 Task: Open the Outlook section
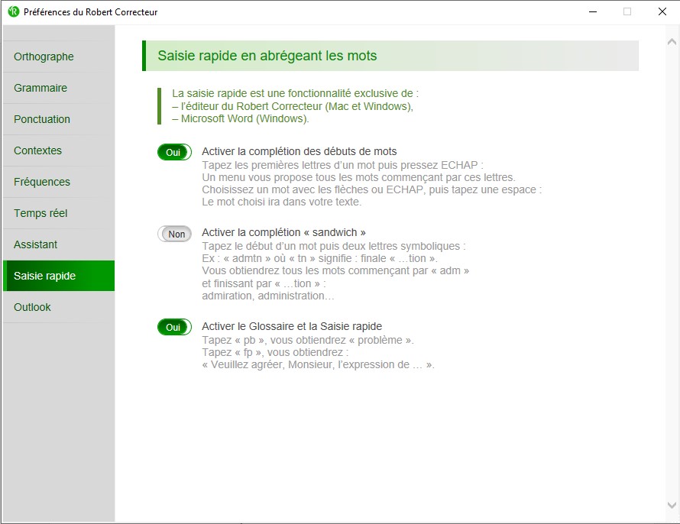59,307
